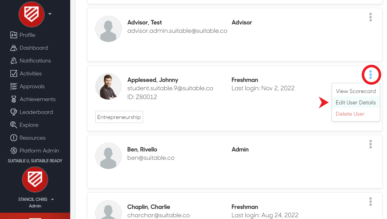Click the Explore magnifier icon
387x219 pixels.
(x=14, y=125)
